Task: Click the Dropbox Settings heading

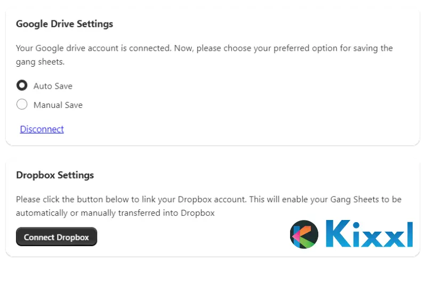Action: pos(55,175)
